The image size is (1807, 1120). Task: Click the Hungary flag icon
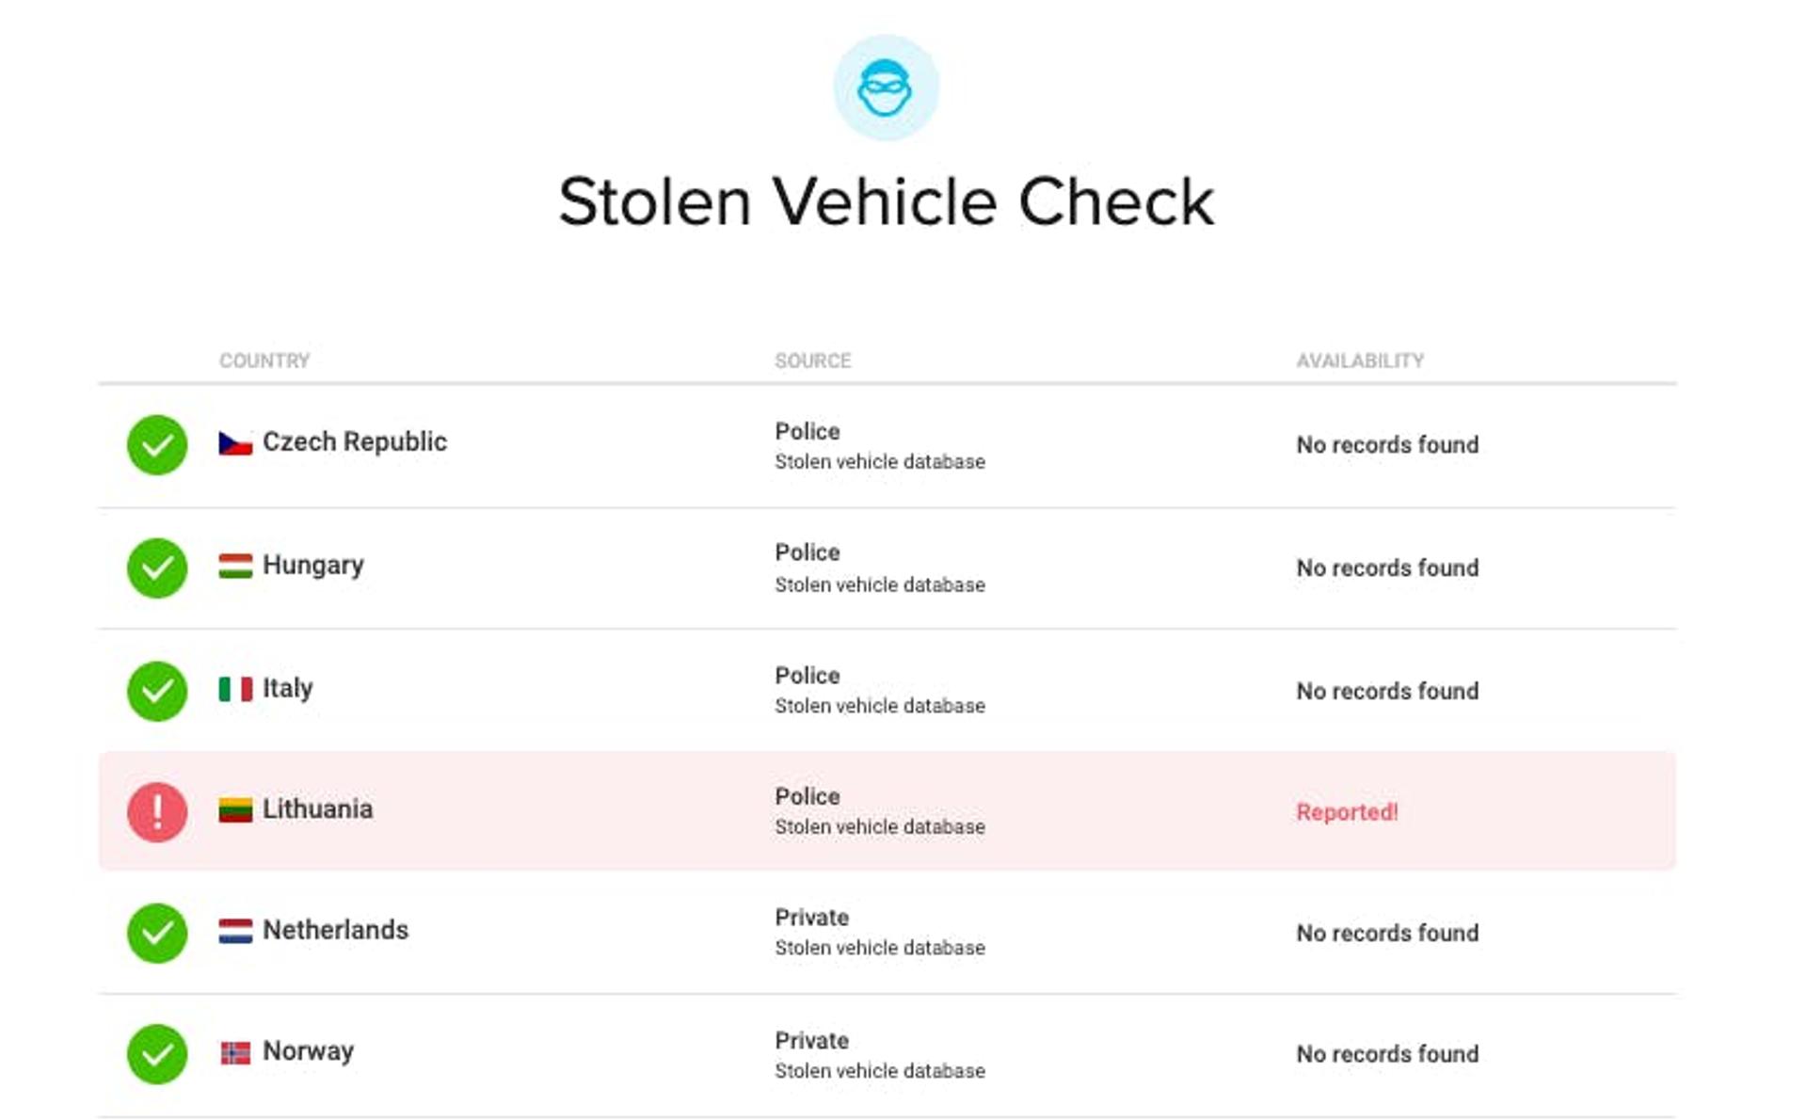[235, 566]
